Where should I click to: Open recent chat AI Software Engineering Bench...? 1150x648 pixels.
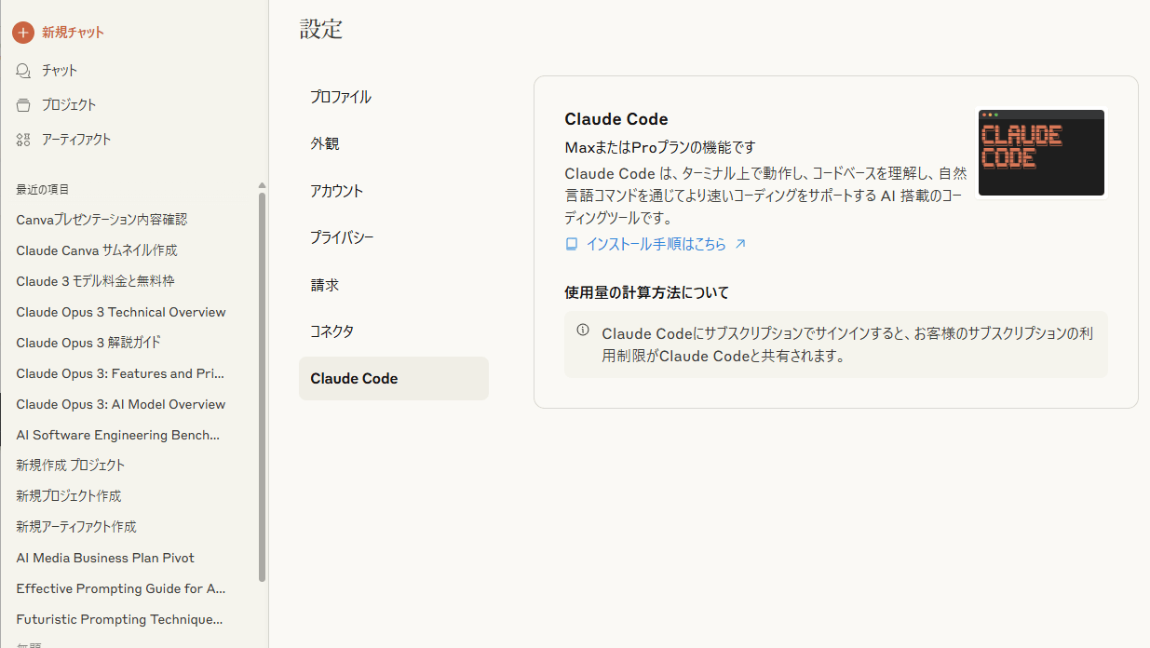pos(118,435)
